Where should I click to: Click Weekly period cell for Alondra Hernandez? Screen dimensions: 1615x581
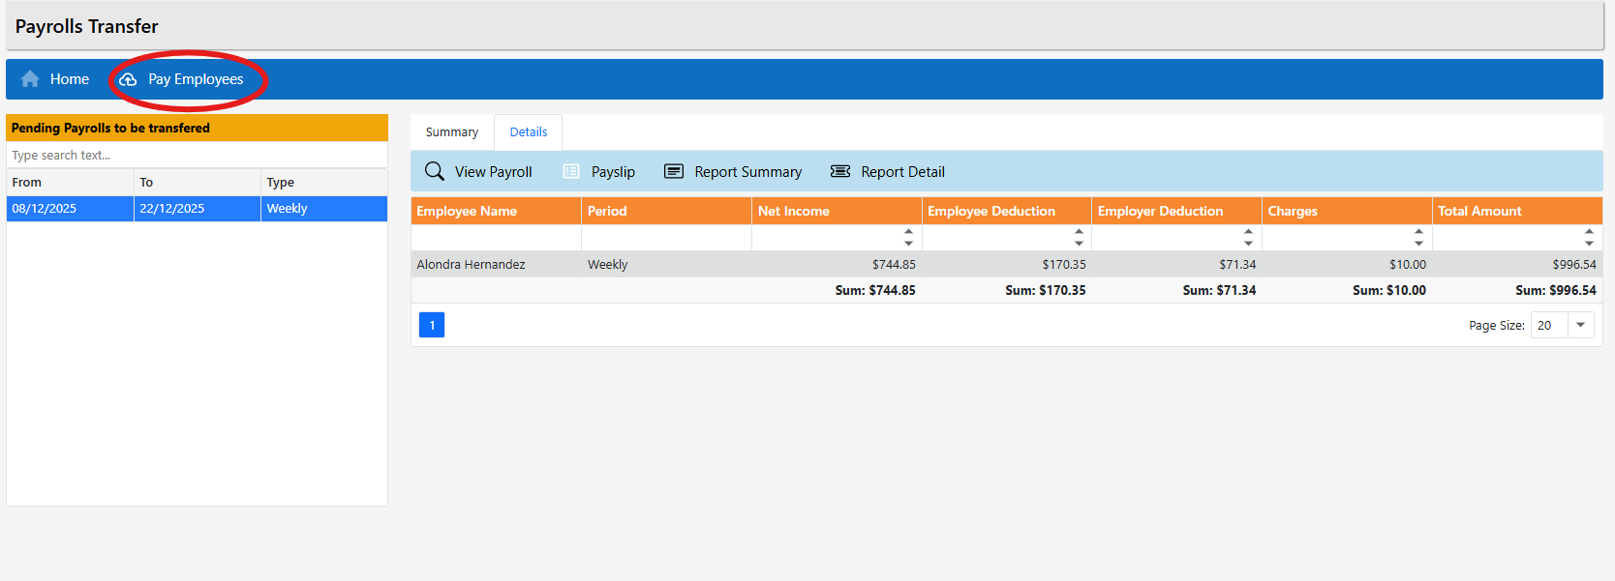(x=666, y=264)
